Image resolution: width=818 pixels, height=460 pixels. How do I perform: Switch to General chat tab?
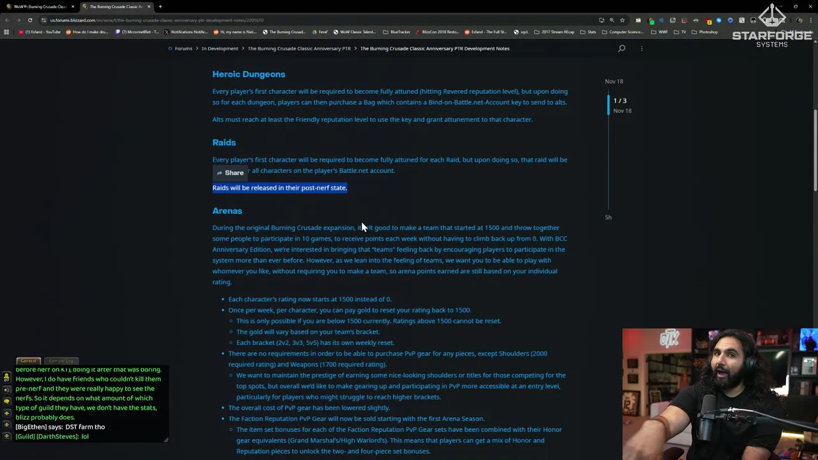[28, 361]
